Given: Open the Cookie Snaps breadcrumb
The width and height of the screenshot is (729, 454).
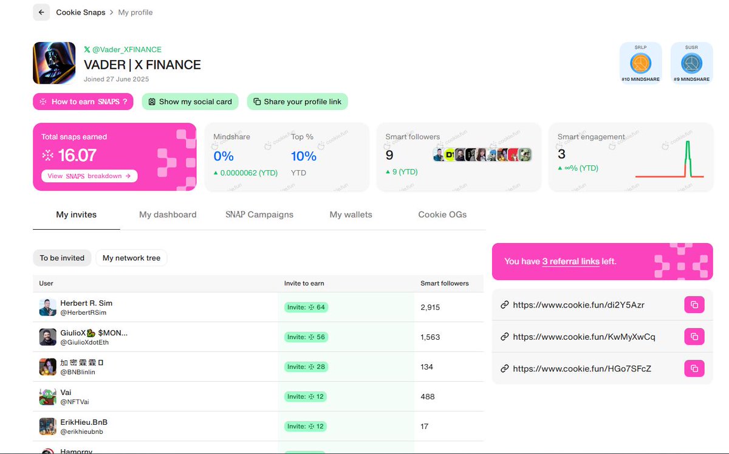Looking at the screenshot, I should (80, 12).
